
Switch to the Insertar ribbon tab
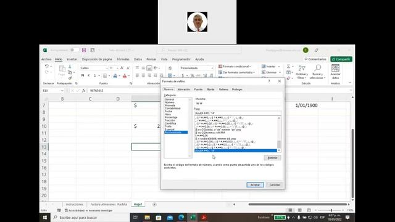pos(72,59)
